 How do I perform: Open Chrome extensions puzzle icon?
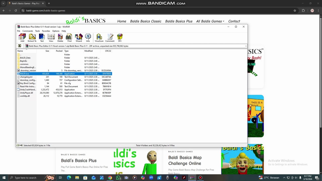(303, 11)
